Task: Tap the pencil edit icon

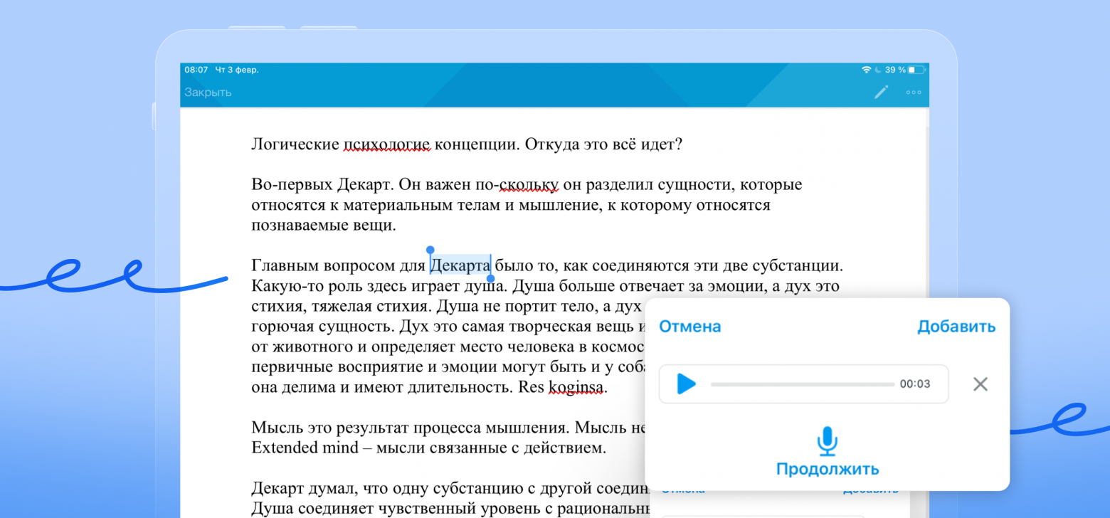Action: click(x=881, y=92)
